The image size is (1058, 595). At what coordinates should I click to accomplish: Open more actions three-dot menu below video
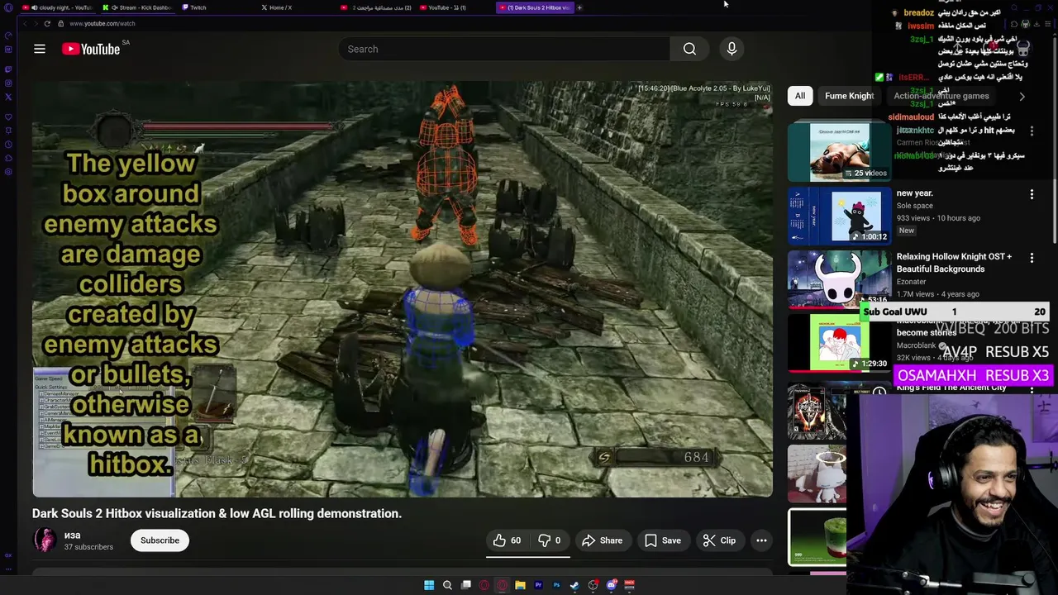coord(761,540)
